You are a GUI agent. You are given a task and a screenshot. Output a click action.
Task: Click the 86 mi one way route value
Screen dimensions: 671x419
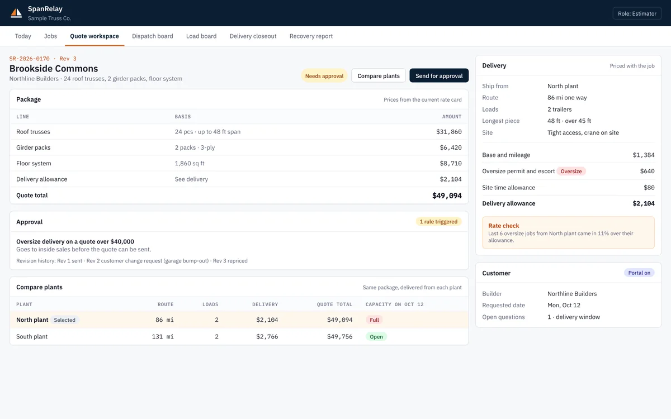pyautogui.click(x=567, y=98)
